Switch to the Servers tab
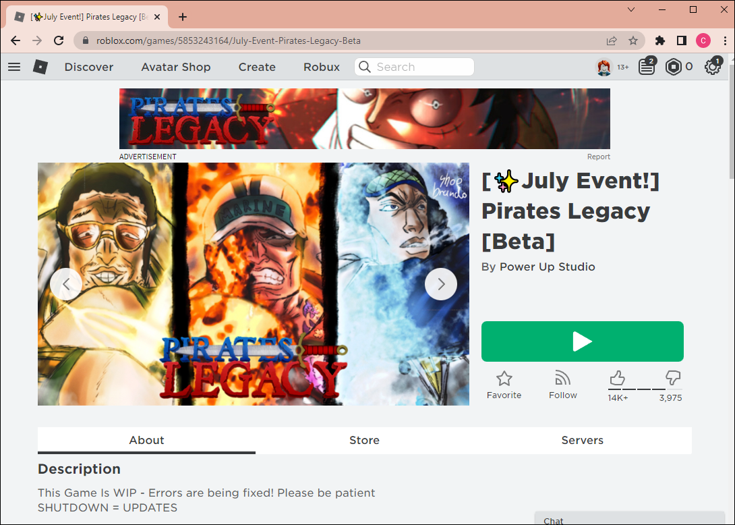 (582, 440)
